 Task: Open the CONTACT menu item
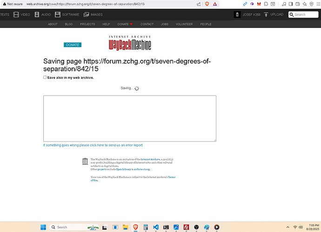coord(147,24)
